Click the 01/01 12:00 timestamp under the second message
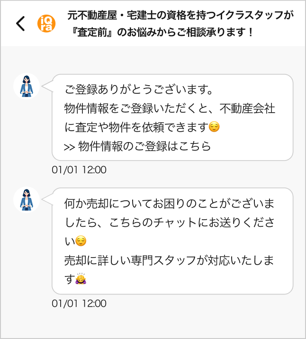Screen dimensions: 306x339 tap(79, 303)
